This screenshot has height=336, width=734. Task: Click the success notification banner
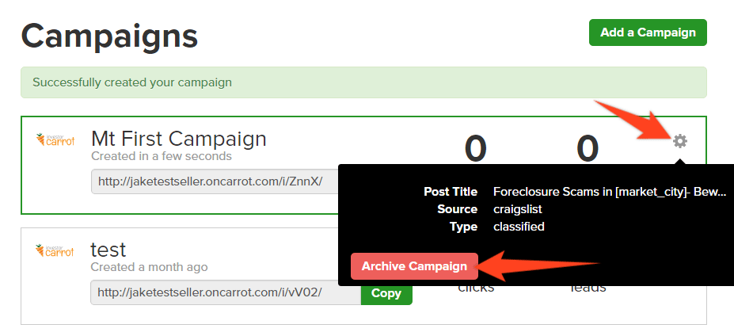[363, 82]
